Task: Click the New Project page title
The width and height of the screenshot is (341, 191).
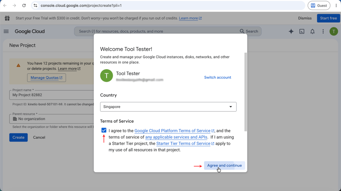Action: point(22,45)
